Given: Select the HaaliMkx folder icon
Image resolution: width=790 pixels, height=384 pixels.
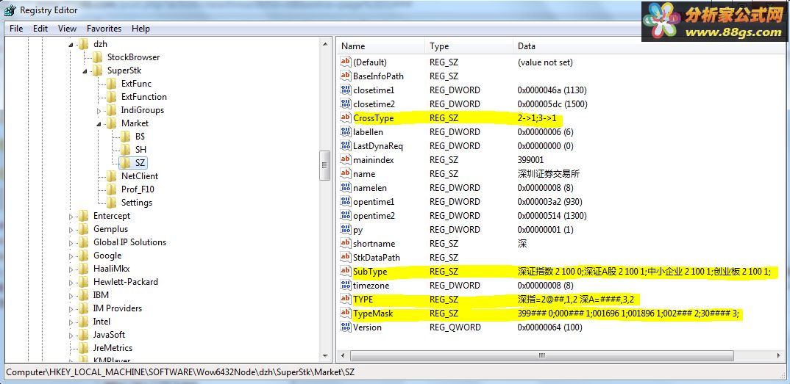Looking at the screenshot, I should 84,269.
